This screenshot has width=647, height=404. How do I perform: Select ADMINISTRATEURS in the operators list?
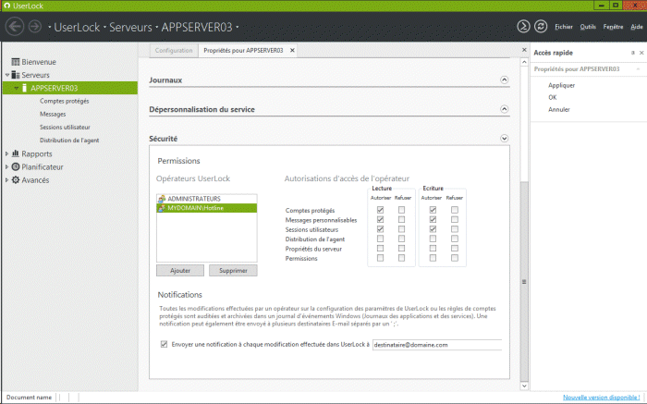point(207,199)
